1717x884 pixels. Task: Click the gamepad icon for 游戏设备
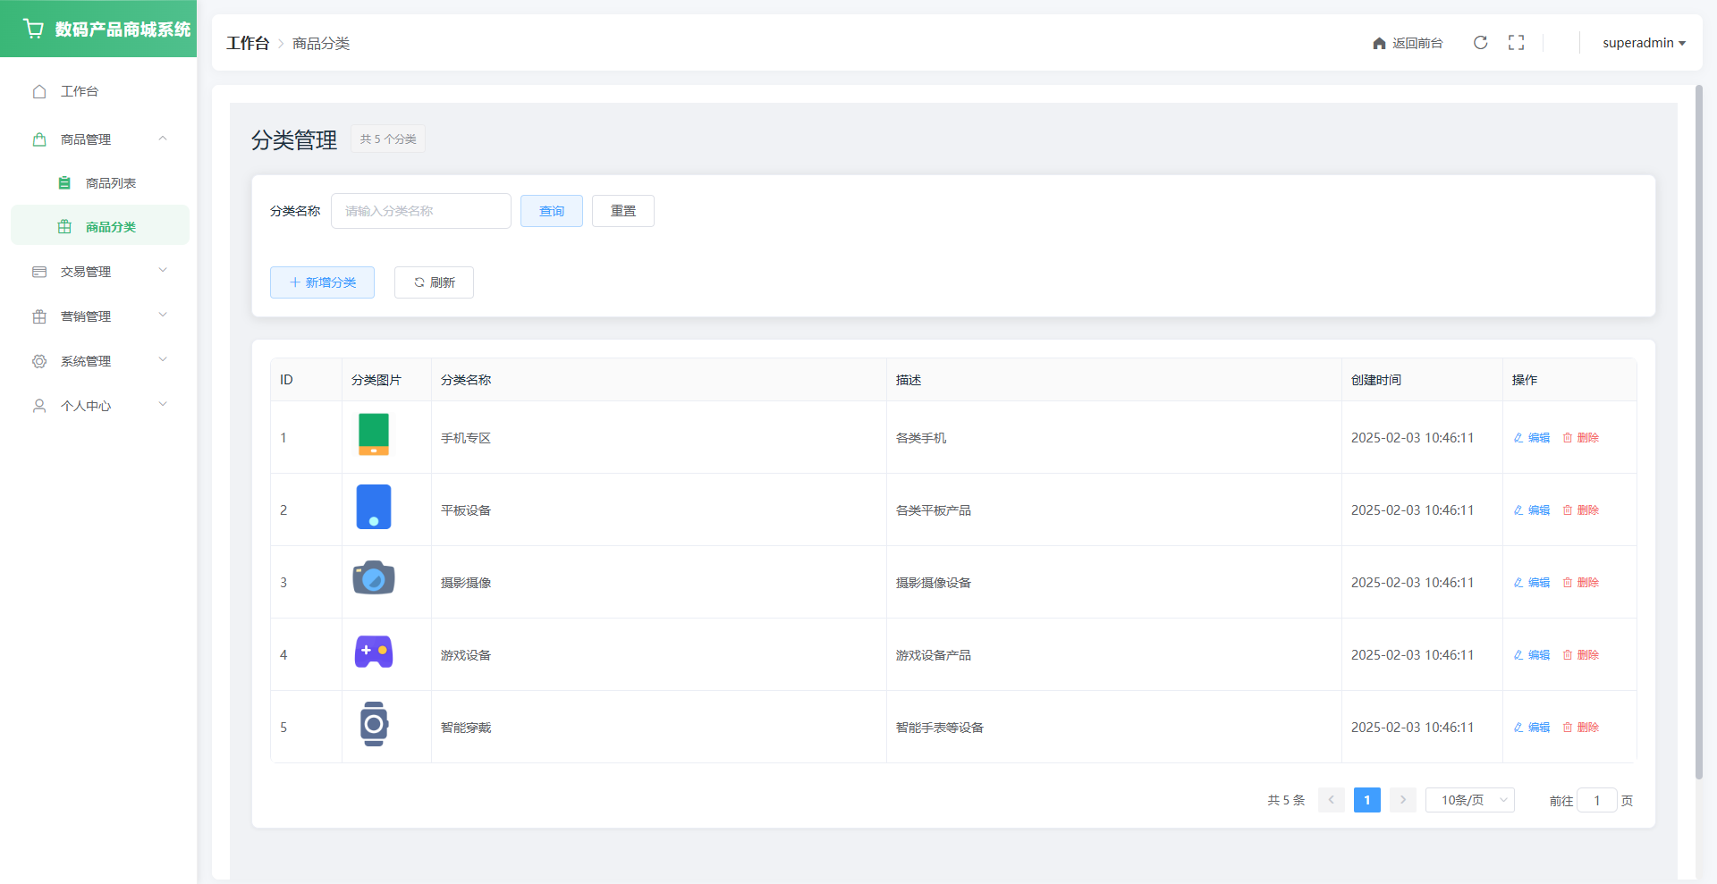374,652
